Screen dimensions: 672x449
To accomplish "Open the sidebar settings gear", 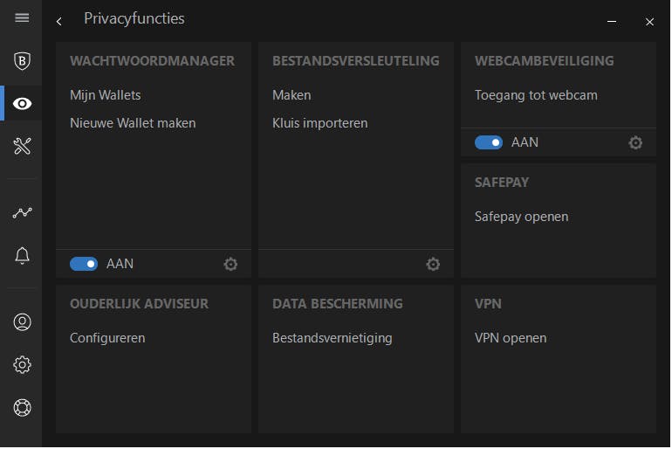I will tap(22, 364).
